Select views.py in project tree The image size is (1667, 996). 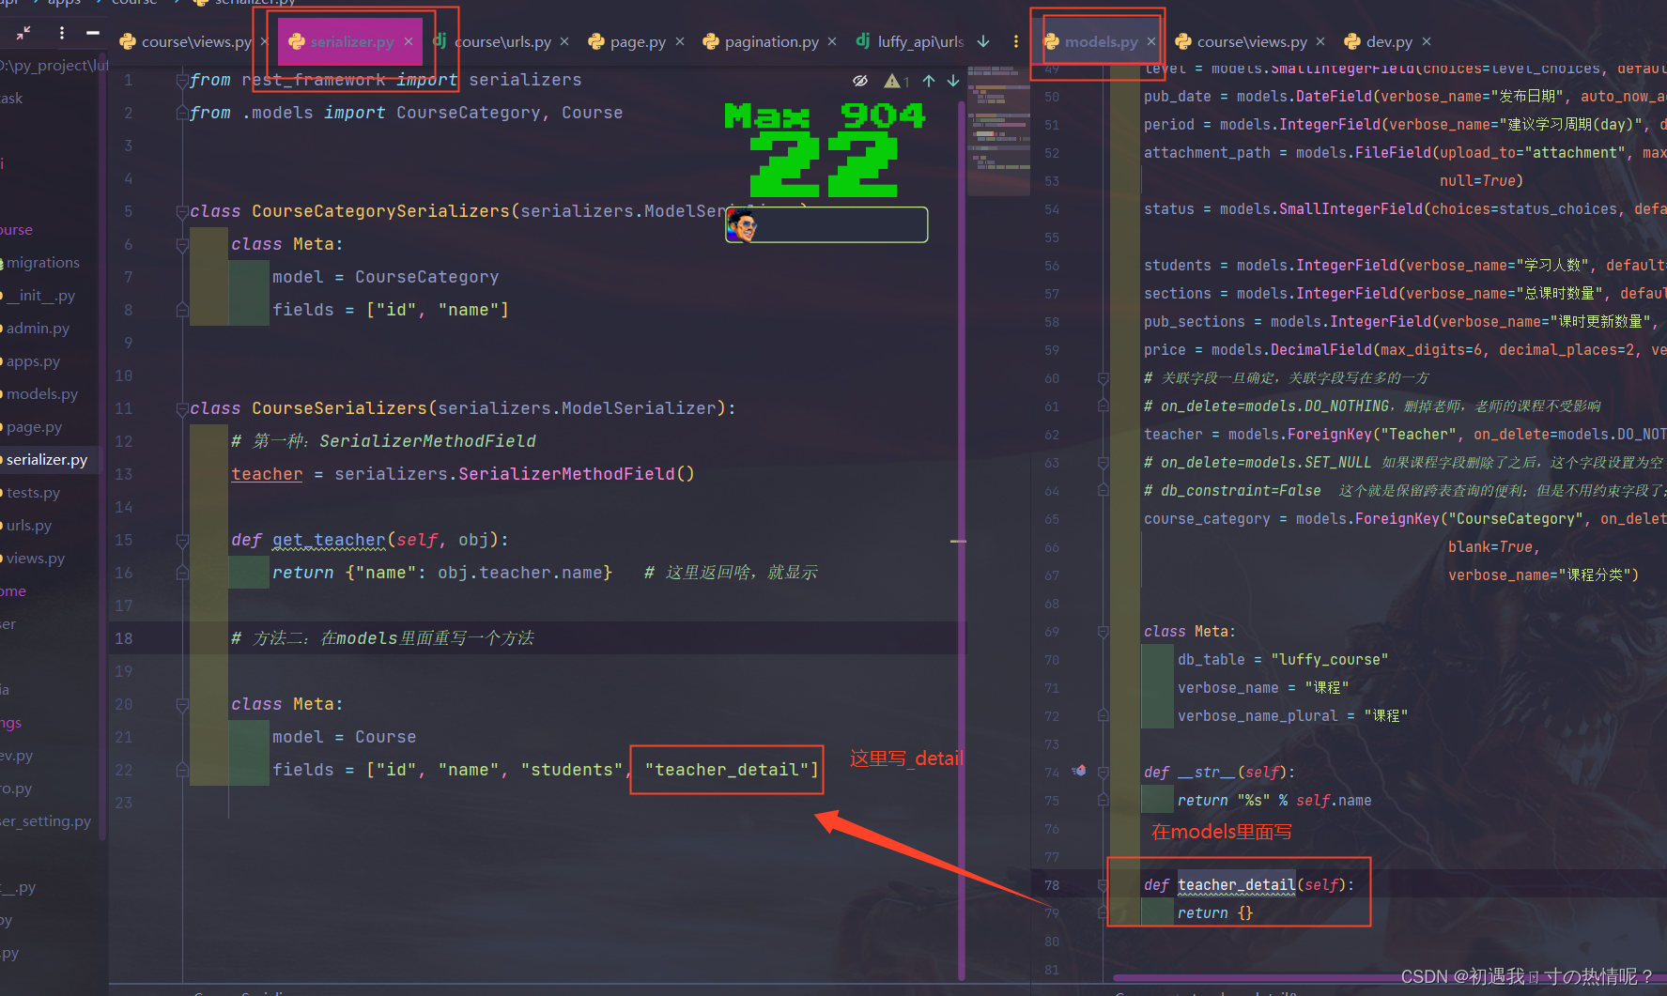pyautogui.click(x=36, y=559)
